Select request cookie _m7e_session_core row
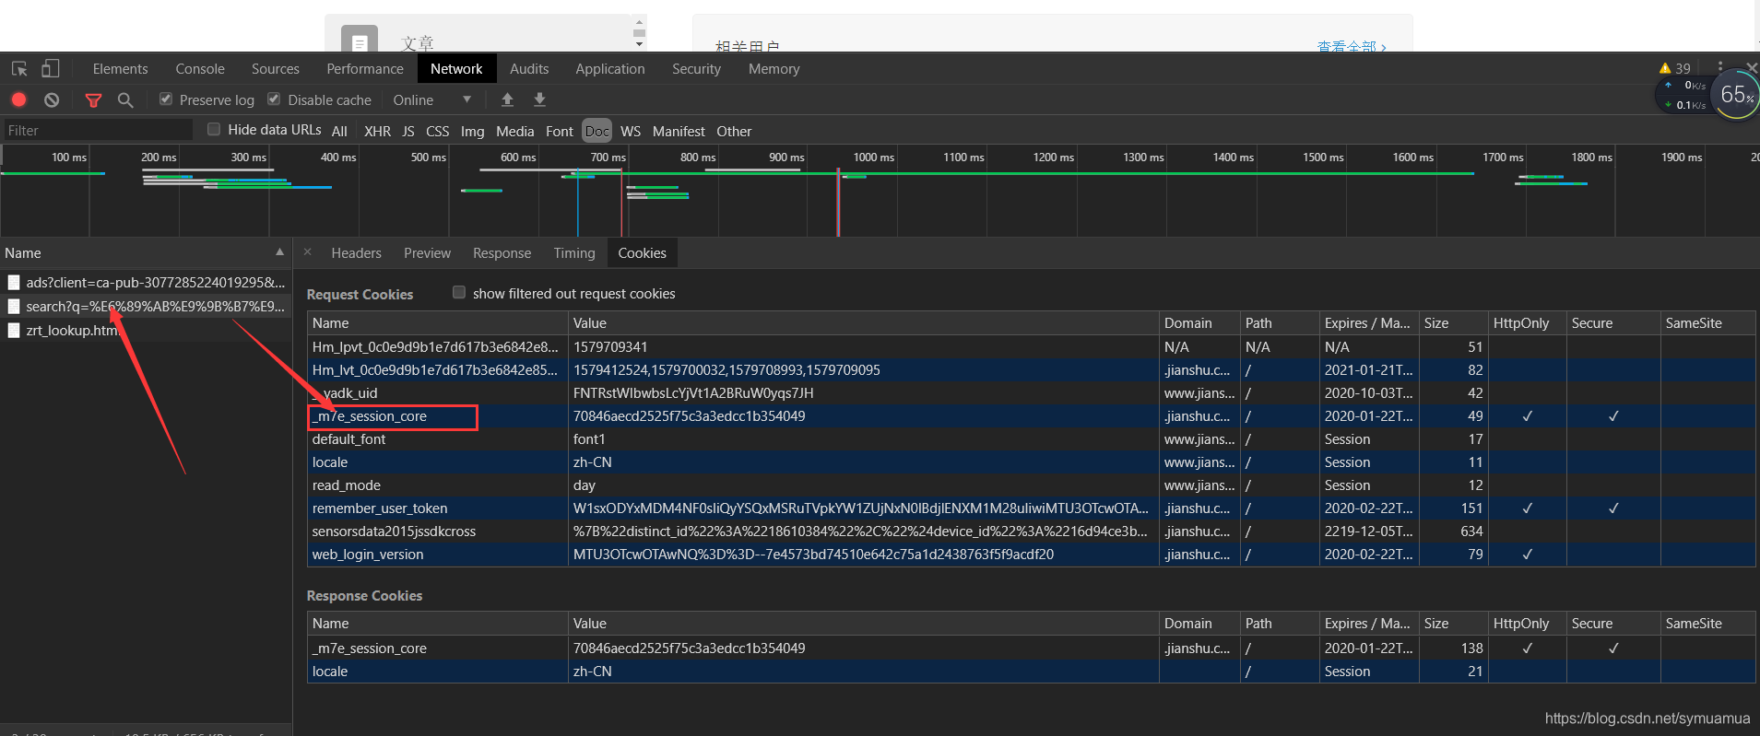The height and width of the screenshot is (736, 1760). (x=1031, y=416)
